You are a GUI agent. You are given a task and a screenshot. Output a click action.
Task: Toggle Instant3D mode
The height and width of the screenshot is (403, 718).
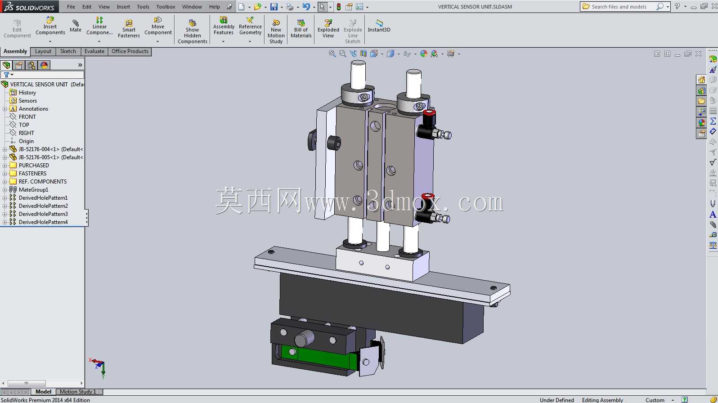click(379, 26)
